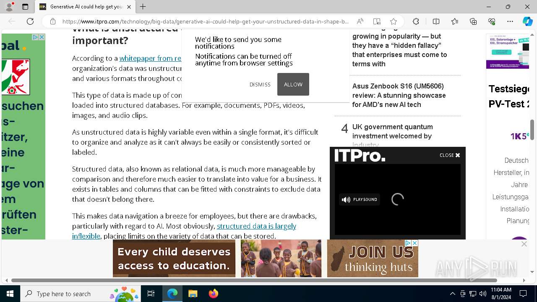537x302 pixels.
Task: Click the taskbar search box
Action: 81,294
